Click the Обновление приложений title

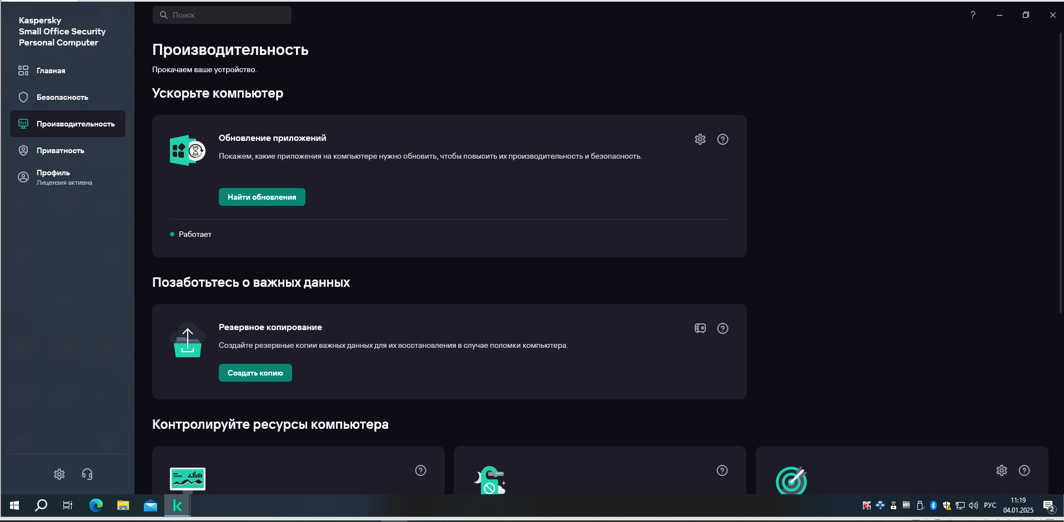[272, 138]
